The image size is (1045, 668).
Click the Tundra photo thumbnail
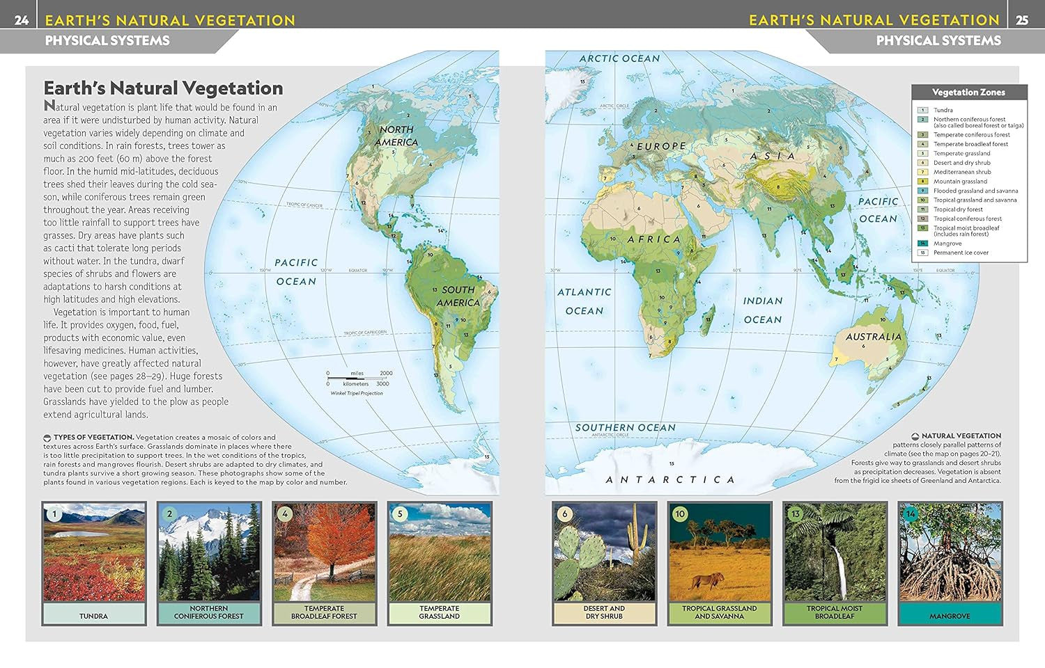click(94, 552)
